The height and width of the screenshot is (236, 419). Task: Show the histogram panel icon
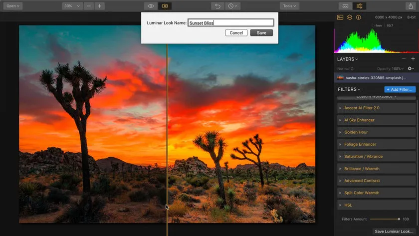pos(340,17)
